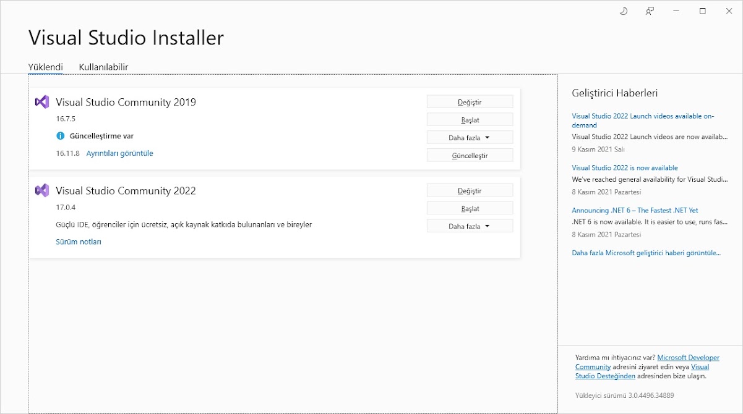Screen dimensions: 743x414
Task: Click the 9 Kasım 2021 Salı date
Action: point(598,150)
